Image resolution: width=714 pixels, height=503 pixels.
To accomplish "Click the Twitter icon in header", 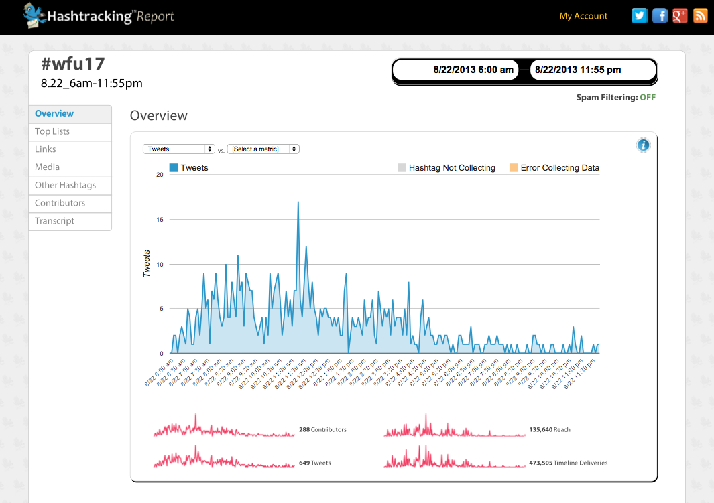I will click(x=640, y=16).
